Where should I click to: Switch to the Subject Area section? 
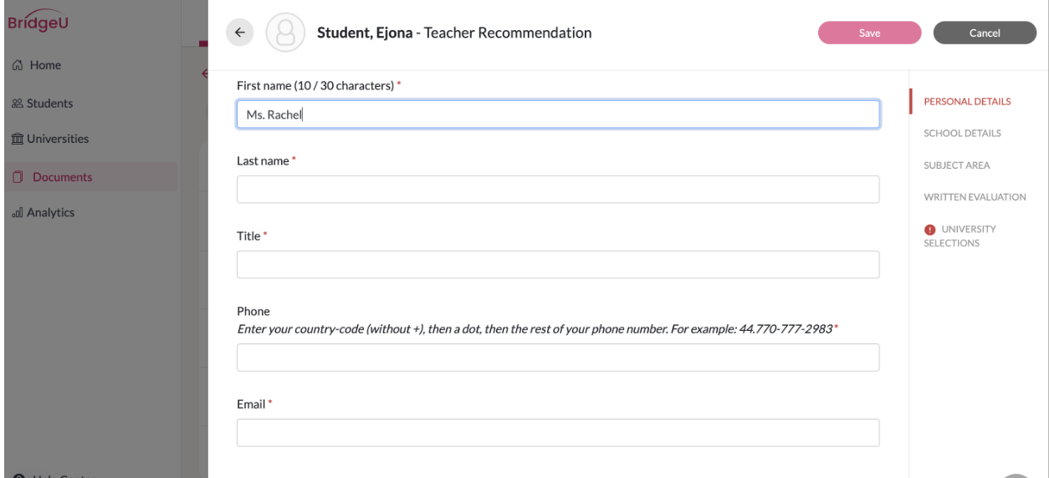(x=957, y=165)
